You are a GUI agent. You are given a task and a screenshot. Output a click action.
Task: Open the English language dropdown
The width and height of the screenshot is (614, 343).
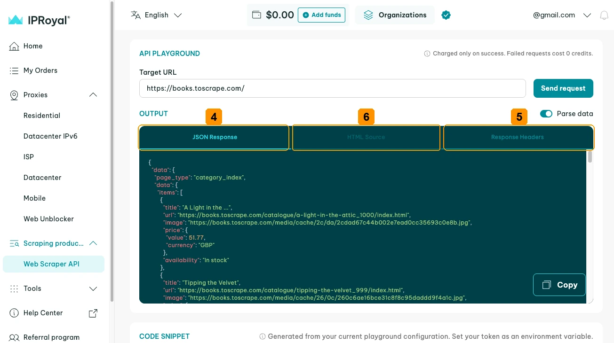pos(157,15)
